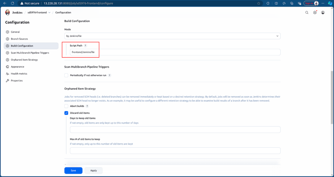Open the Manage Jenkins gear icon

point(315,13)
